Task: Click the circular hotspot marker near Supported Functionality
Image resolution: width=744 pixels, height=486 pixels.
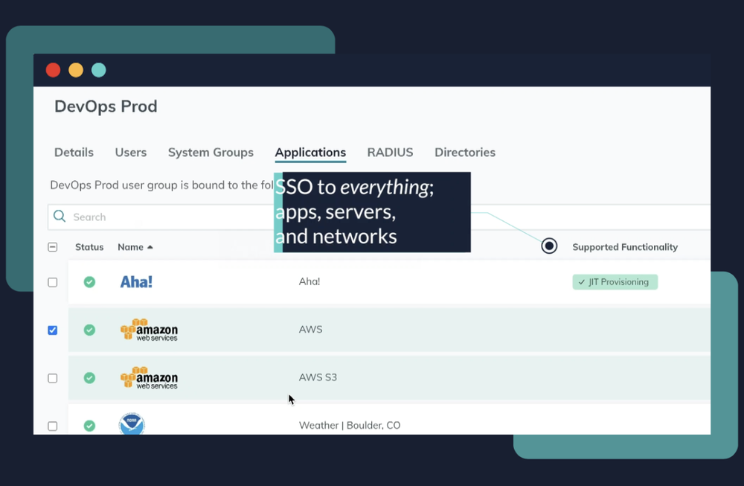Action: tap(549, 246)
